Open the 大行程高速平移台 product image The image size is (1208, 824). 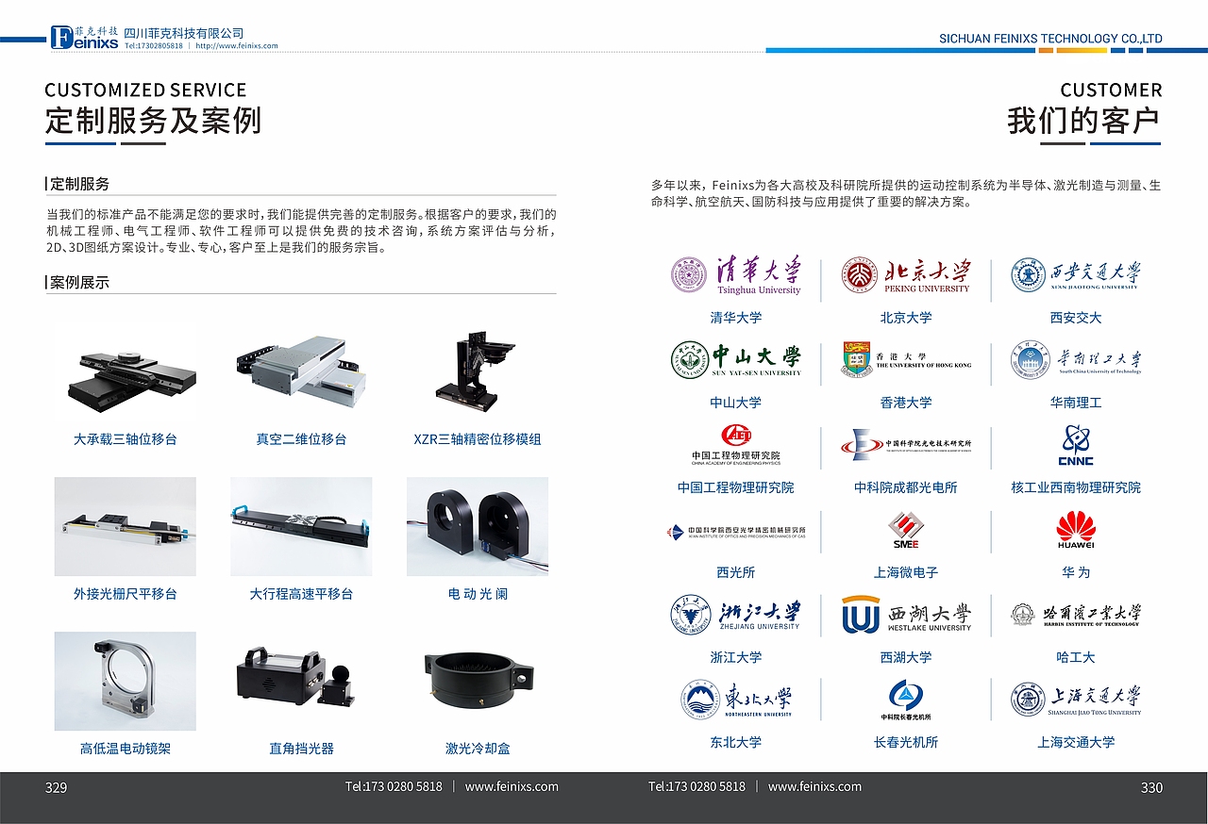(301, 526)
